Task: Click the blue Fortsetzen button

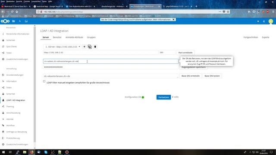Action: (x=163, y=97)
